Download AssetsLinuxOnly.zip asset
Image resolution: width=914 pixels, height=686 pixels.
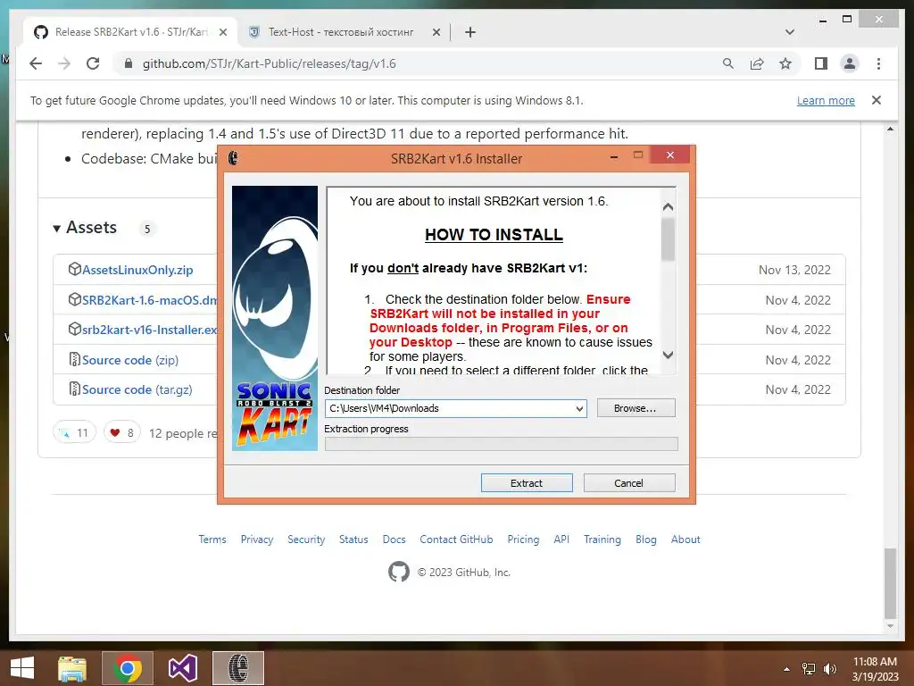[137, 270]
